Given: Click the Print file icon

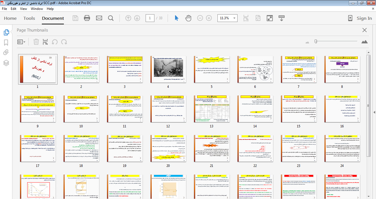Looking at the screenshot, I should point(87,18).
